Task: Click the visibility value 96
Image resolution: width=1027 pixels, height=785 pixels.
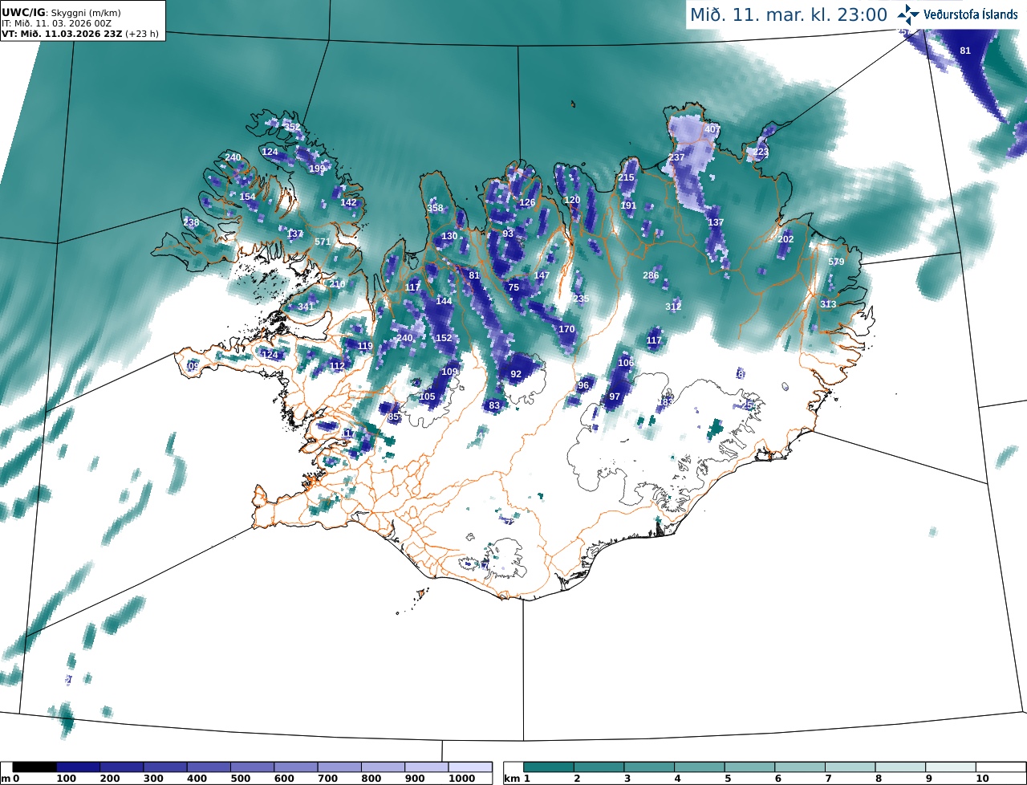Action: tap(583, 385)
